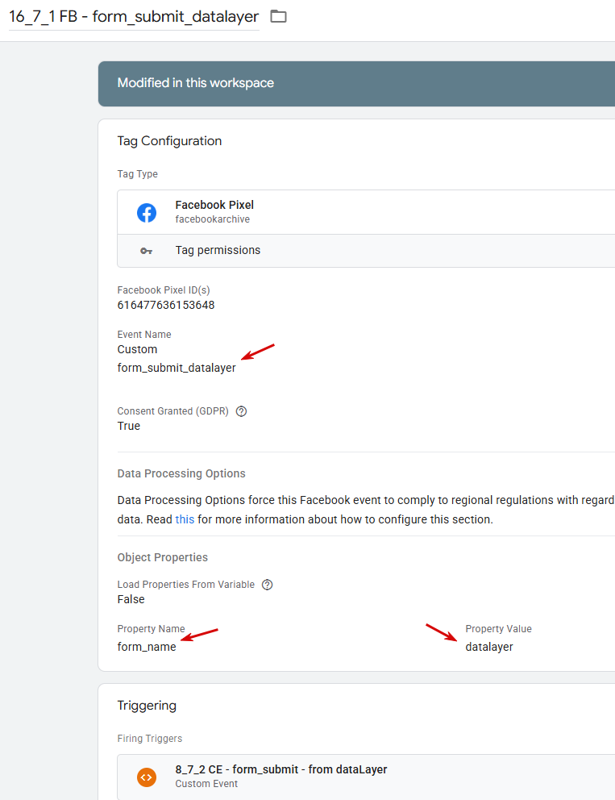Click the Triggering section heading
This screenshot has width=615, height=800.
tap(147, 706)
